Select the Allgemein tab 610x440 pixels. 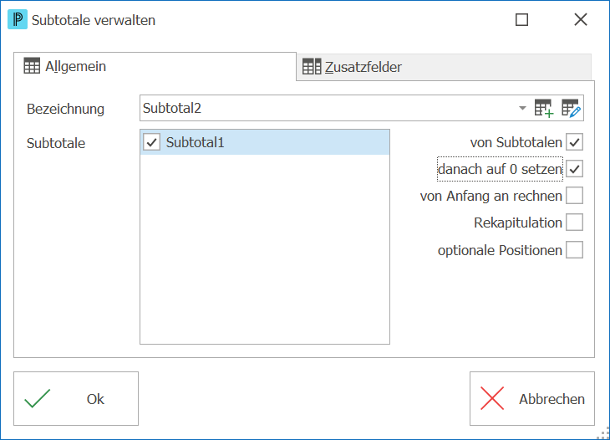(x=155, y=66)
